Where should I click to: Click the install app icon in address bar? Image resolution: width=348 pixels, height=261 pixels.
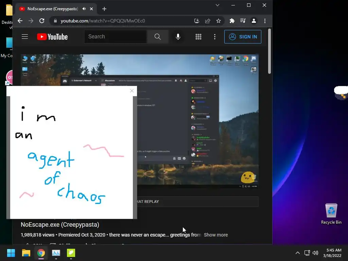[197, 21]
